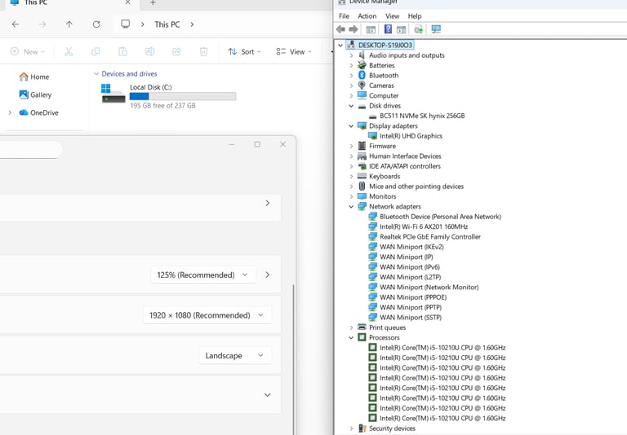Image resolution: width=627 pixels, height=435 pixels.
Task: Collapse the Disk drives category
Action: (351, 106)
